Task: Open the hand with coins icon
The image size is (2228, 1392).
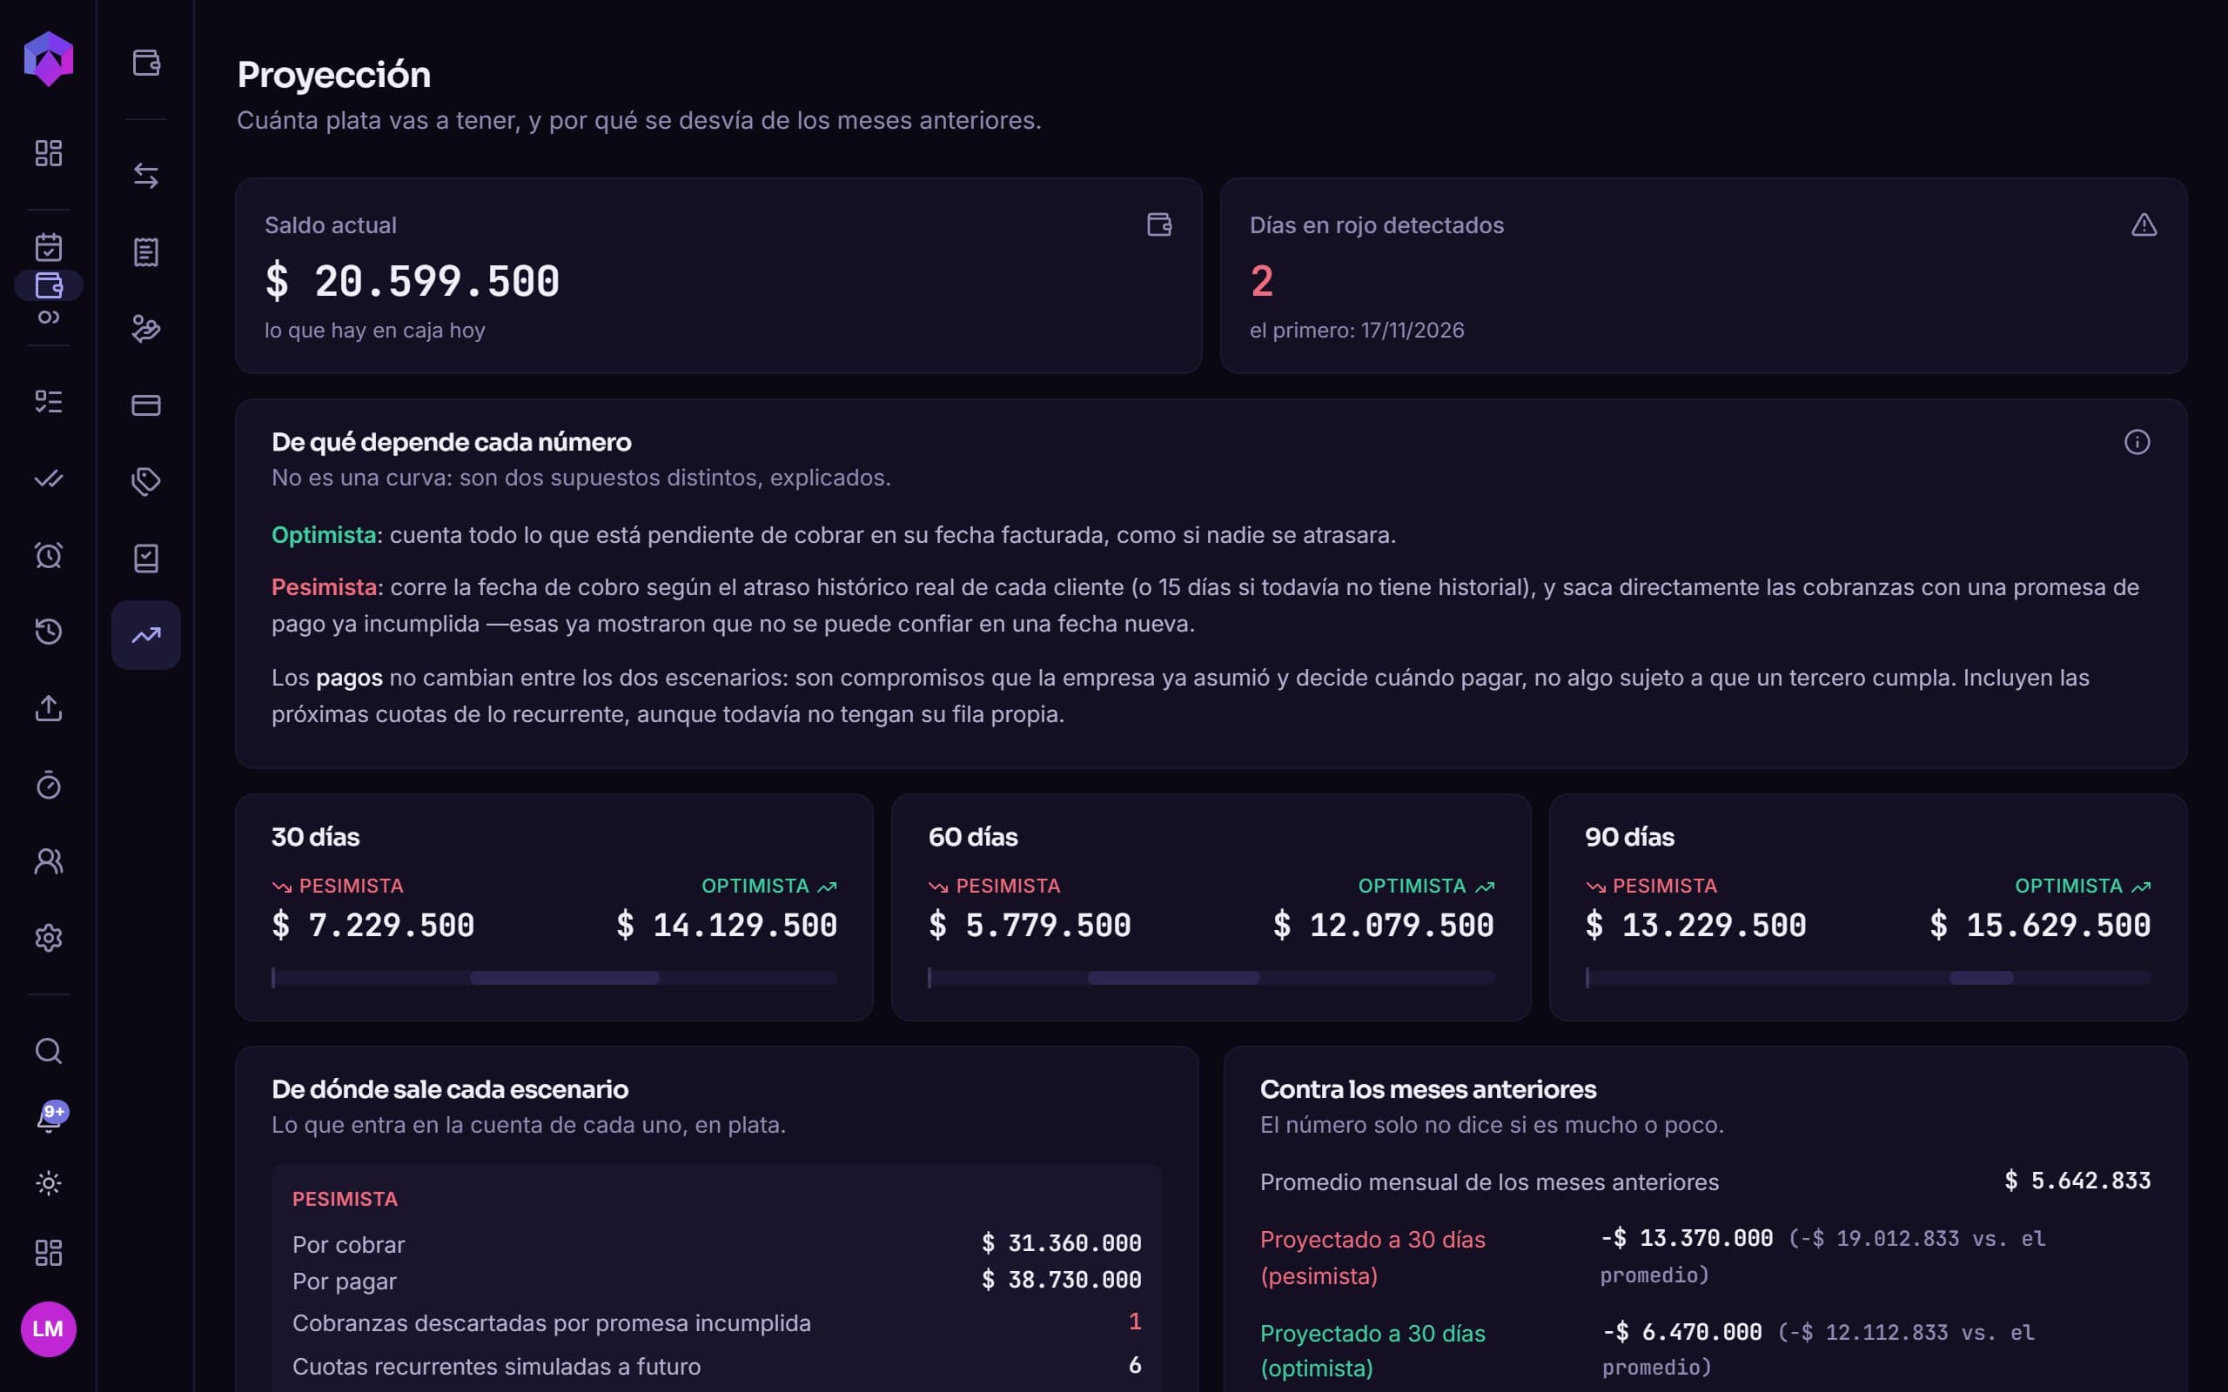Action: pos(145,329)
